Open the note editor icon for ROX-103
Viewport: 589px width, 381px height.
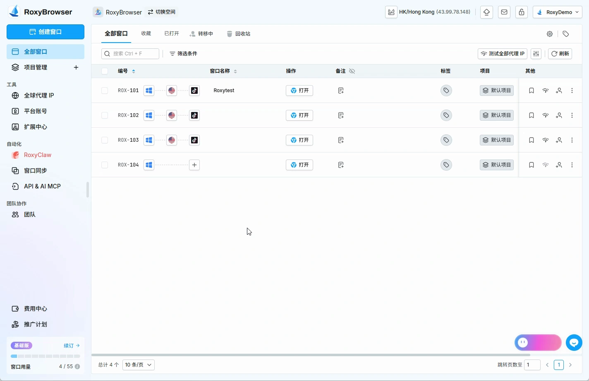pos(341,140)
